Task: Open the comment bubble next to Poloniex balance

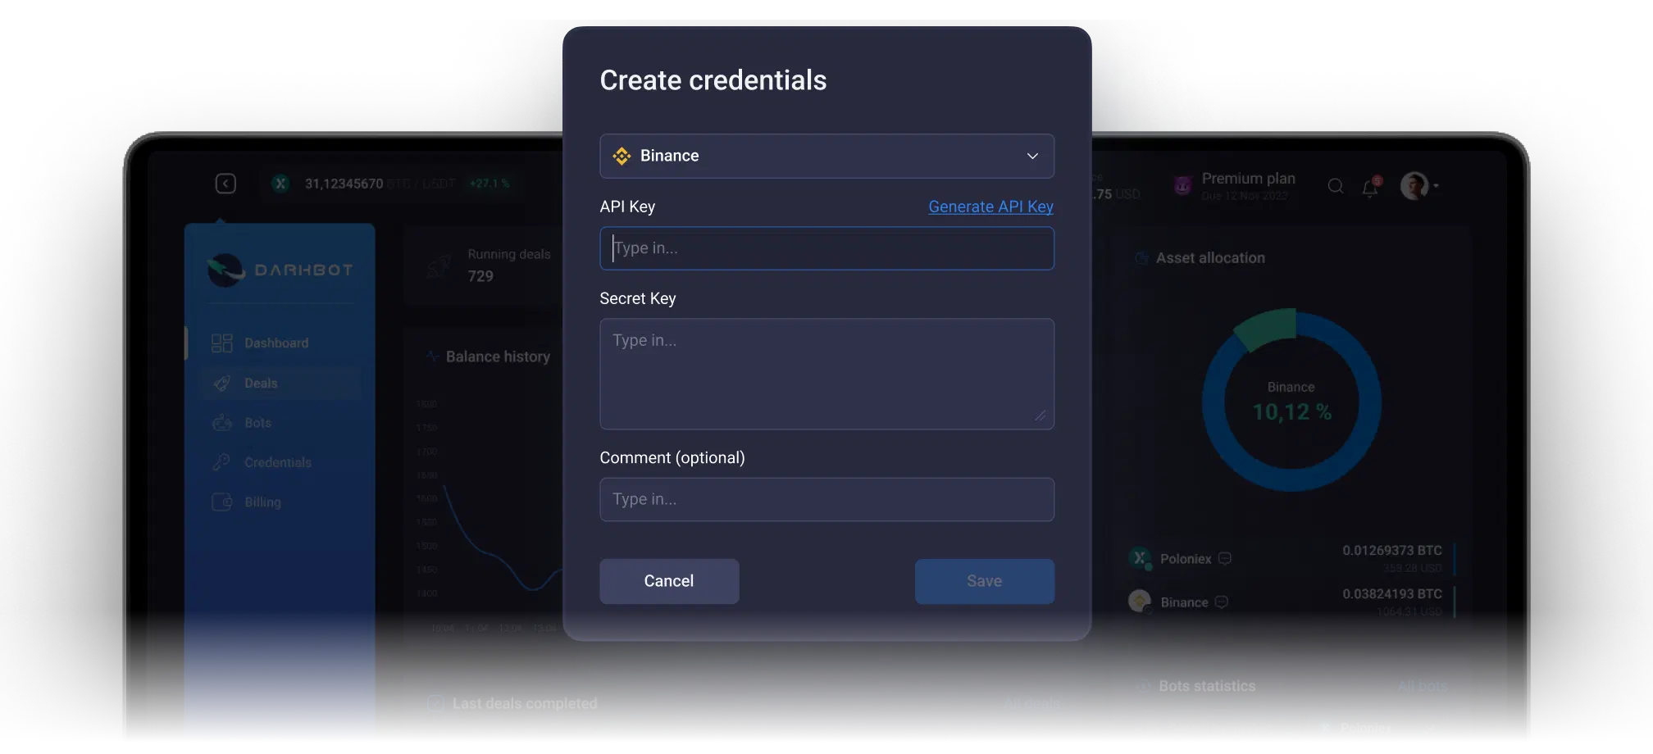Action: click(x=1224, y=558)
